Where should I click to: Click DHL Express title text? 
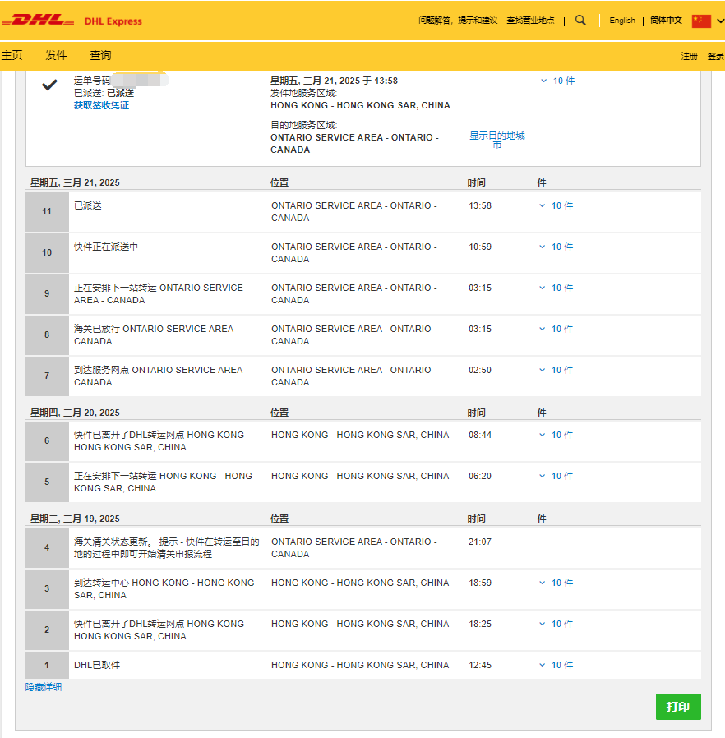pyautogui.click(x=113, y=21)
